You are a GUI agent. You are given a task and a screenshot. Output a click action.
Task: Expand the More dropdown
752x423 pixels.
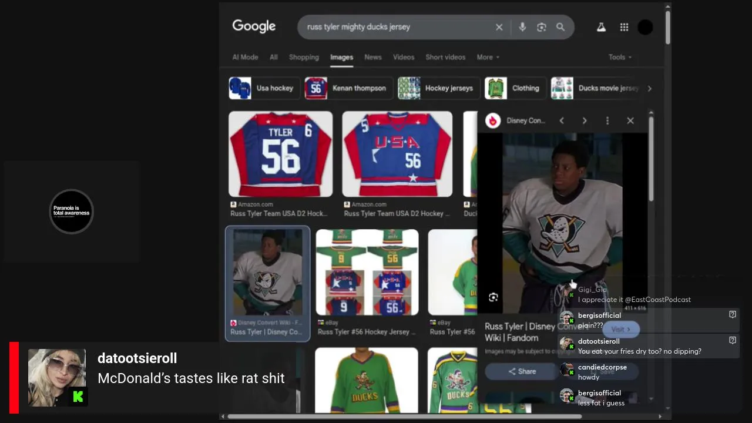pos(488,57)
